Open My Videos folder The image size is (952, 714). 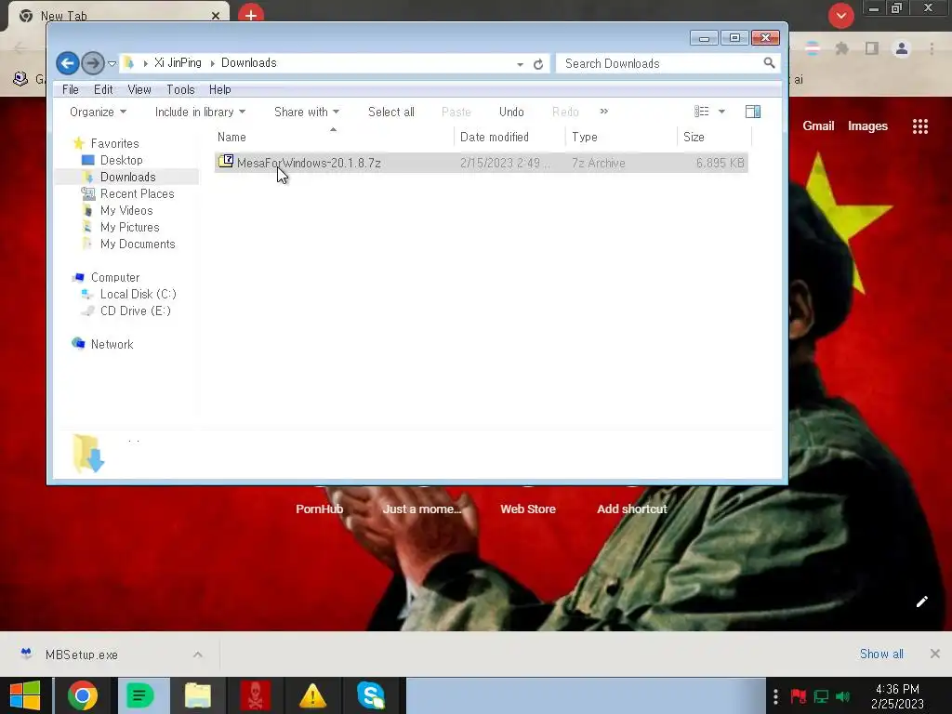tap(126, 210)
